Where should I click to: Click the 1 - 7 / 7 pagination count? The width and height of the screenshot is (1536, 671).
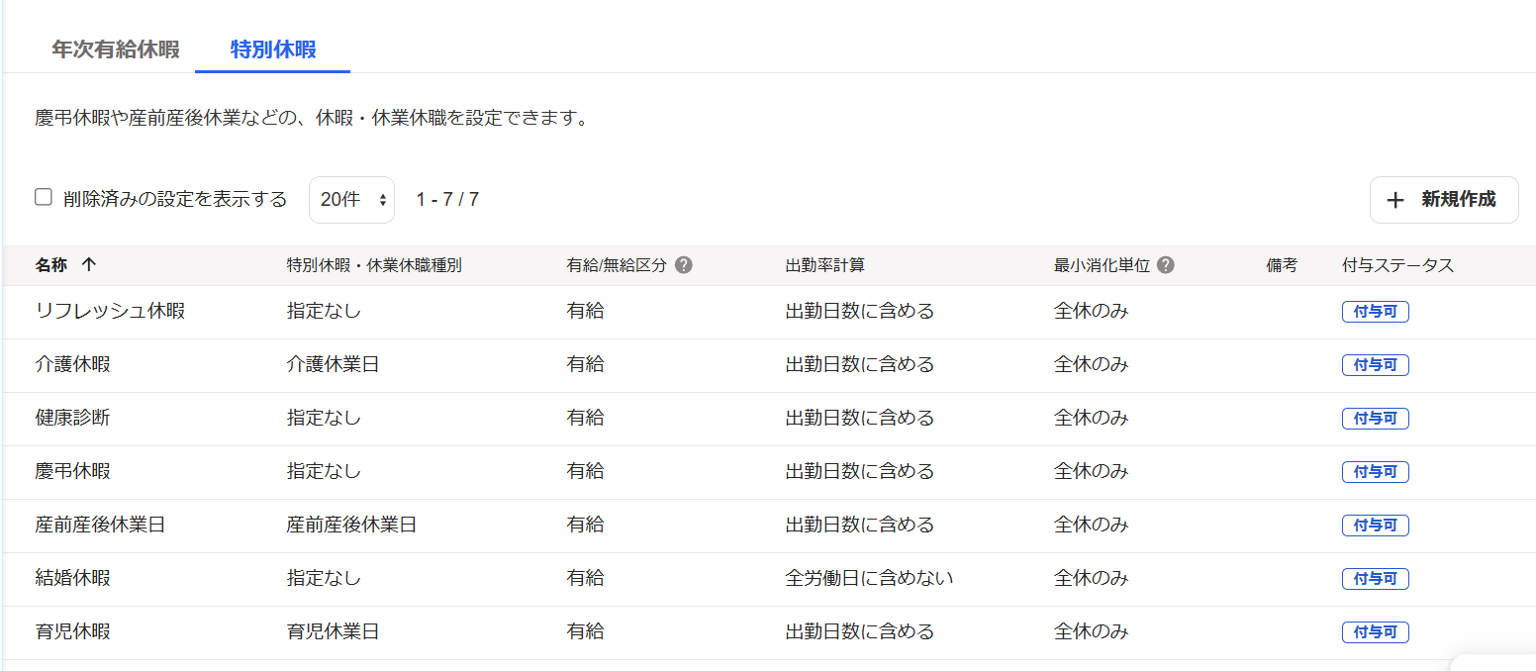coord(447,200)
